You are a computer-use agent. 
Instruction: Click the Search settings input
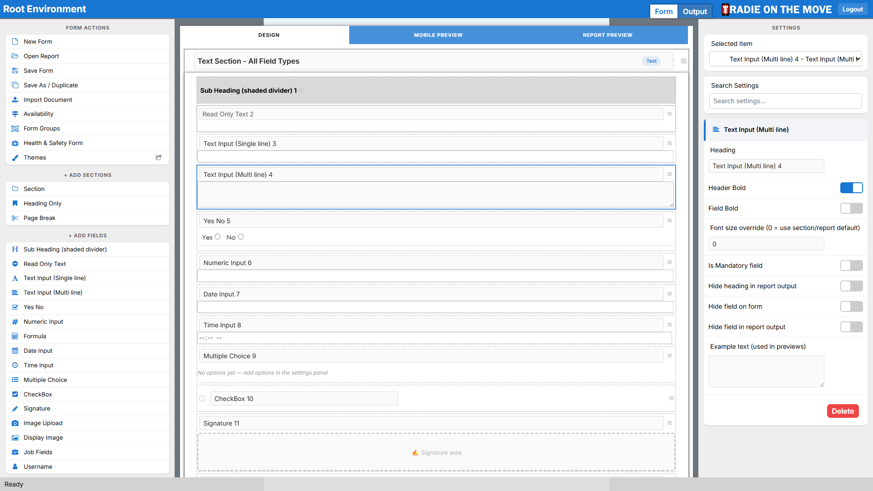point(785,101)
